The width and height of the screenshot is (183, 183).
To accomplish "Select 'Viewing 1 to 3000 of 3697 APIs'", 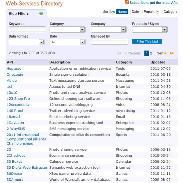I will (32, 53).
